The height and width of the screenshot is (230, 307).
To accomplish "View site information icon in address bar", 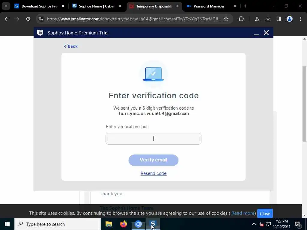I will [x=41, y=19].
